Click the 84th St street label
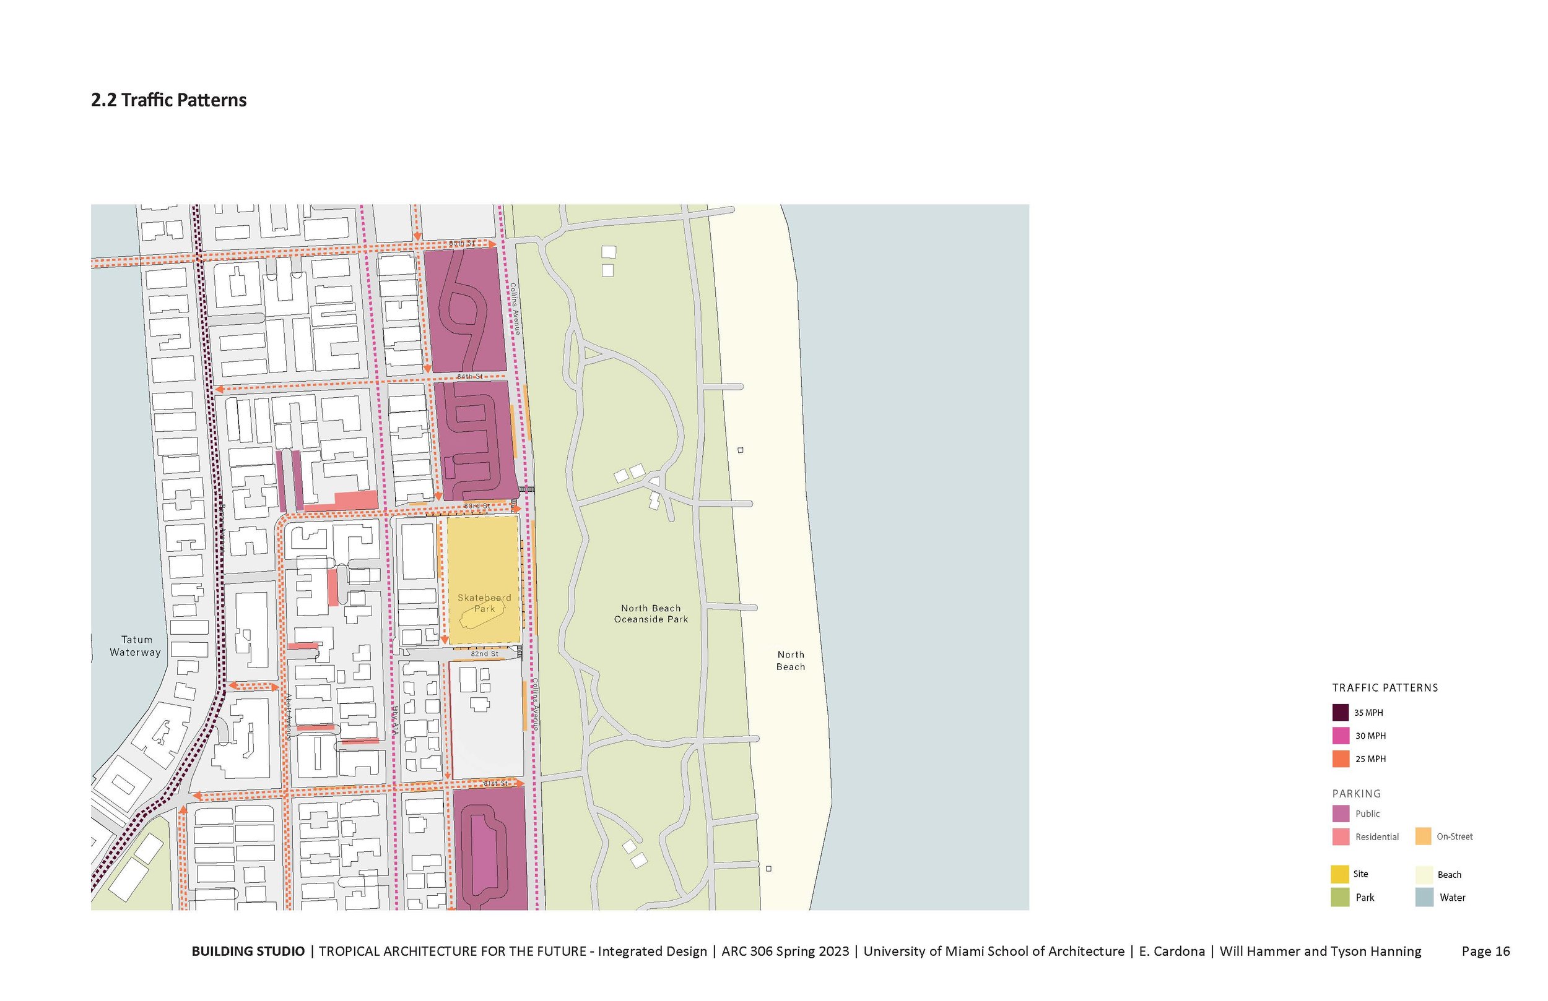Viewport: 1548px width, 1001px height. pos(469,376)
